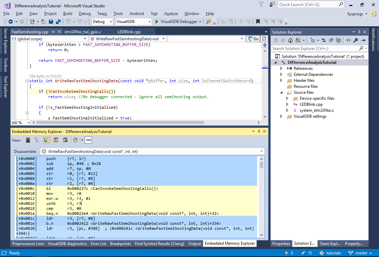
Task: Switch to the stm32f4xx_hal_gpio.c tab
Action: (83, 32)
